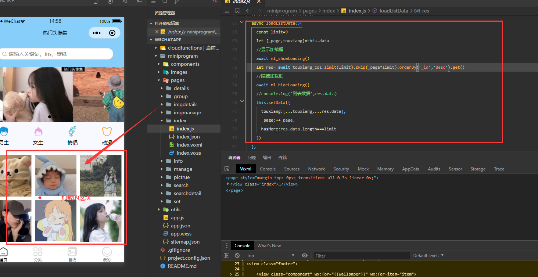Focus the simulator keyword search field

(x=56, y=54)
